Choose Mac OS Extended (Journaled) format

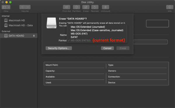tap(88, 27)
